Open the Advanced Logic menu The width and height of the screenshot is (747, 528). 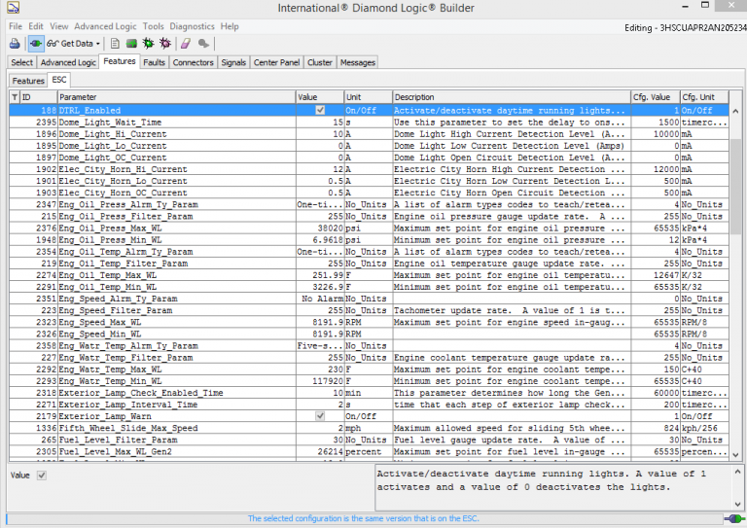coord(105,26)
